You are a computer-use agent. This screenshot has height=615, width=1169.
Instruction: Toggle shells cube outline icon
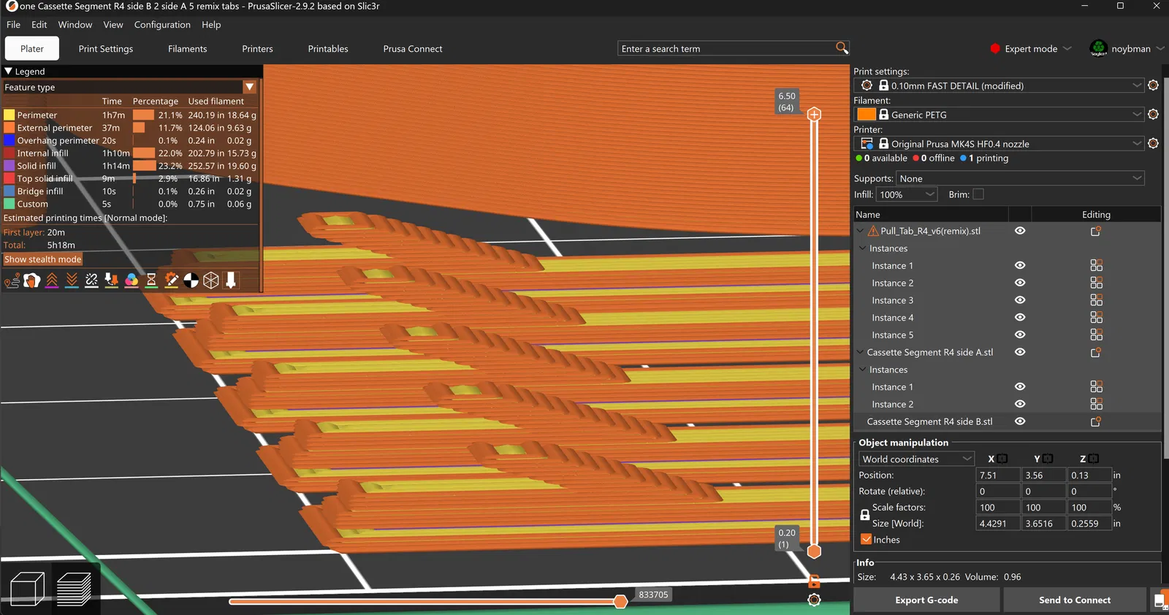[211, 280]
